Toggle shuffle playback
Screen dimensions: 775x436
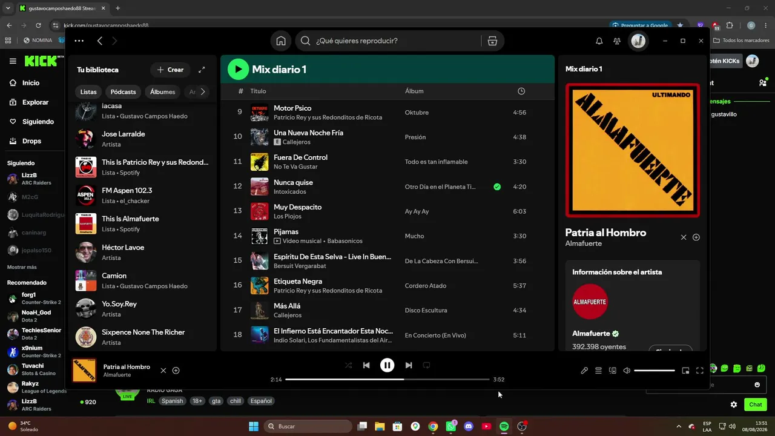coord(348,365)
